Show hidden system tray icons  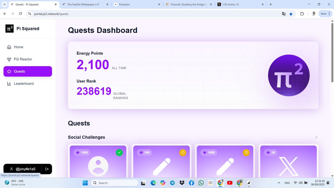point(279,183)
